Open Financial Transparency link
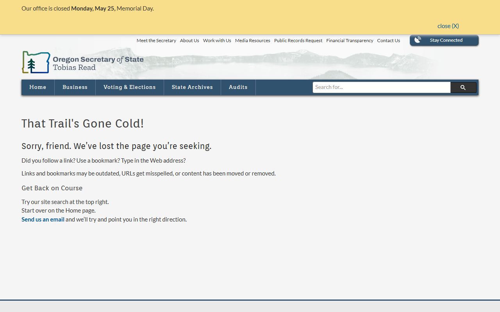The image size is (500, 312). (x=350, y=41)
